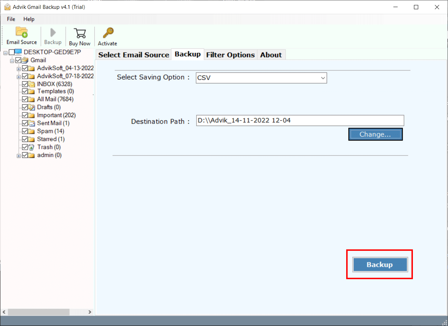The height and width of the screenshot is (326, 448).
Task: Switch to the About tab
Action: tap(271, 55)
